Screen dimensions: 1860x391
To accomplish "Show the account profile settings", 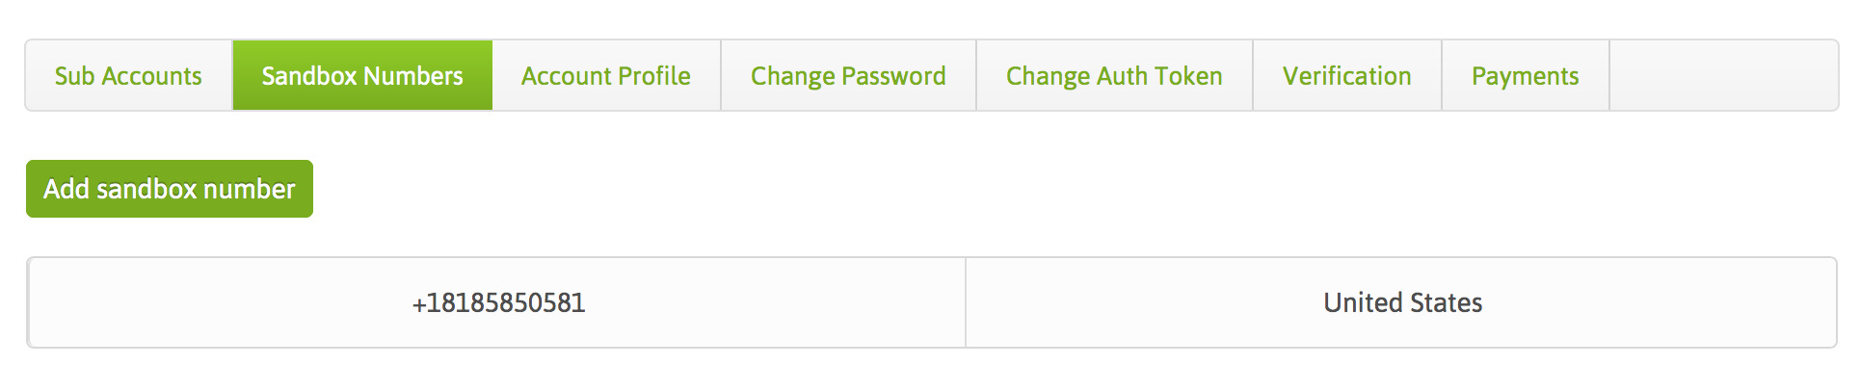I will coord(606,76).
